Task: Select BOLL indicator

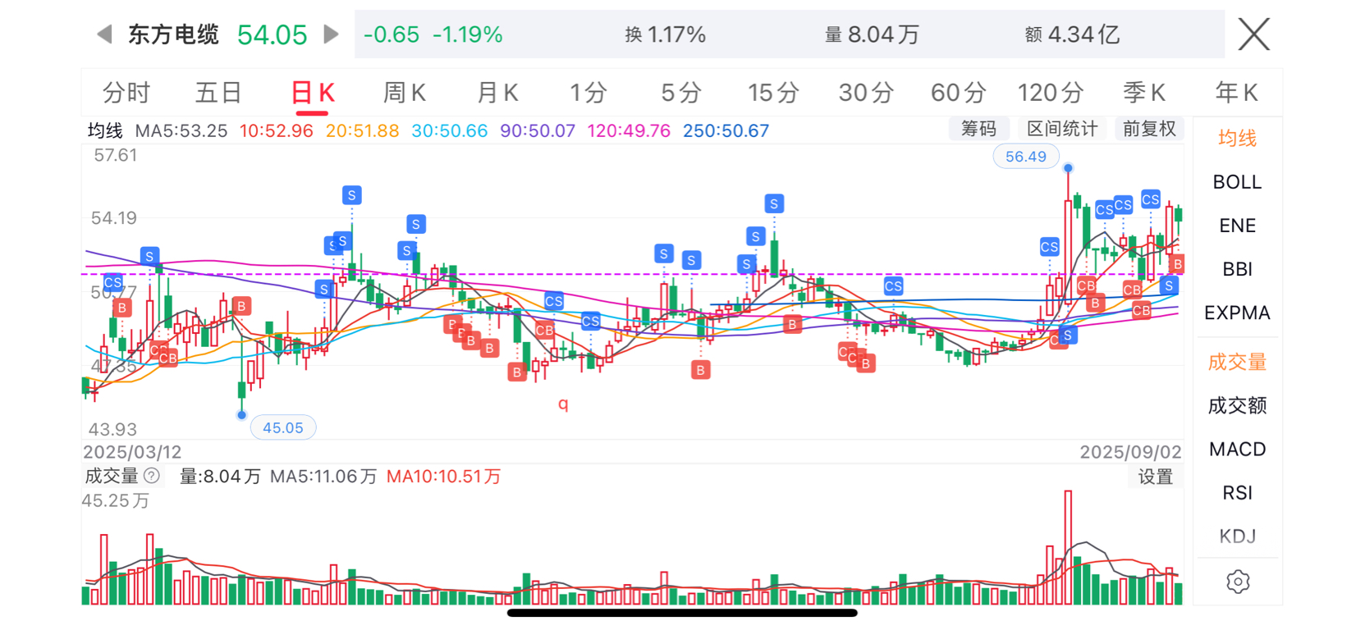Action: (1237, 182)
